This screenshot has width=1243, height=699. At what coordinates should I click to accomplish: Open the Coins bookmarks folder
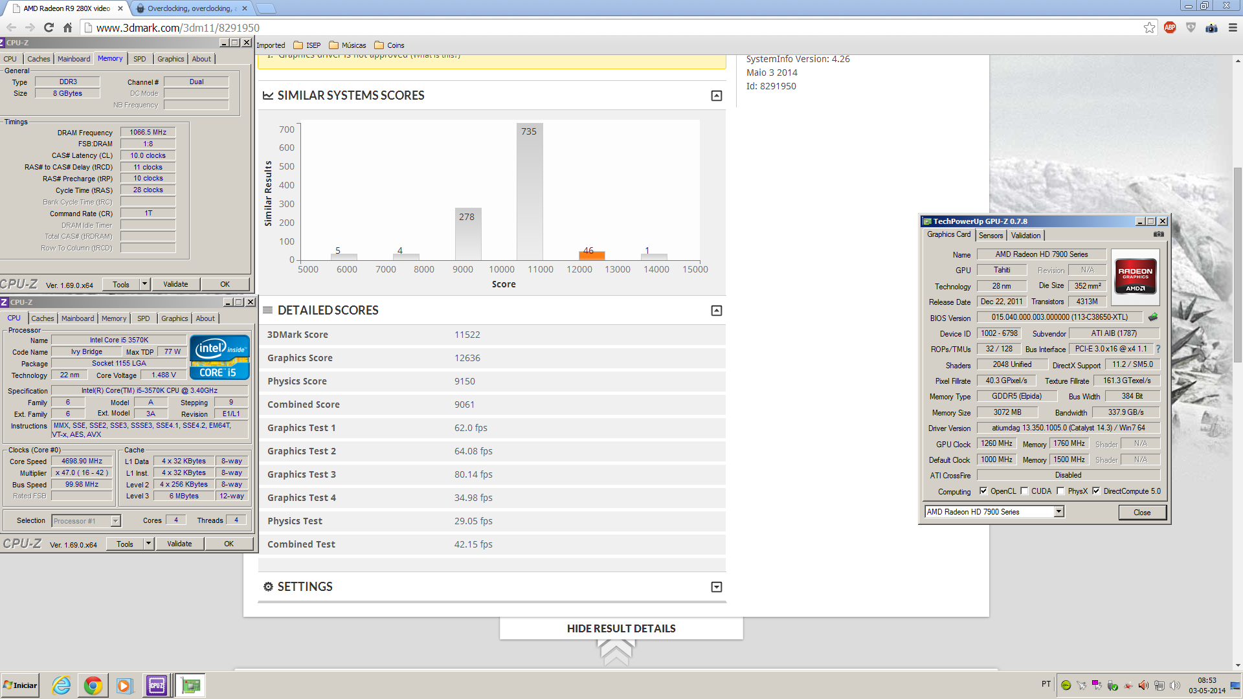click(x=389, y=45)
